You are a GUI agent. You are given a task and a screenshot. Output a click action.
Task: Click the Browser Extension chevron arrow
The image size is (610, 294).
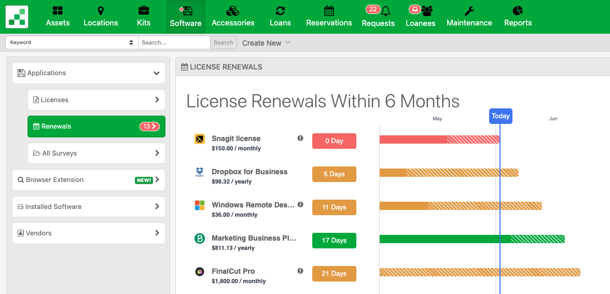(x=157, y=179)
